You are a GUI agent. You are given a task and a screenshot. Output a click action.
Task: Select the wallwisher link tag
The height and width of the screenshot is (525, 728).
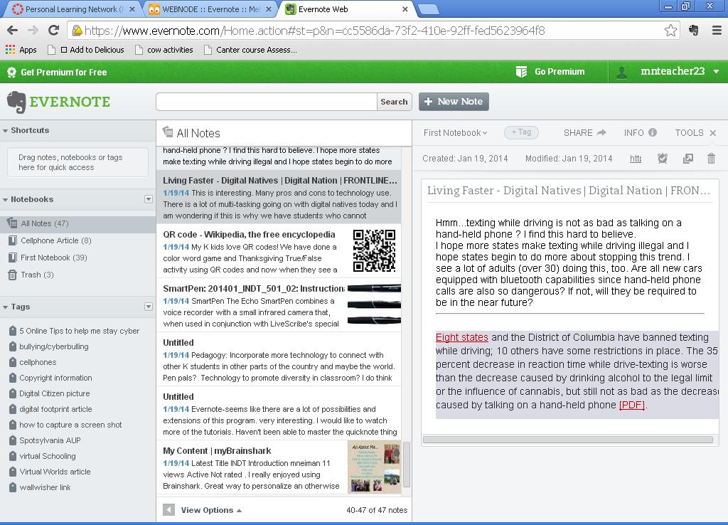(45, 487)
